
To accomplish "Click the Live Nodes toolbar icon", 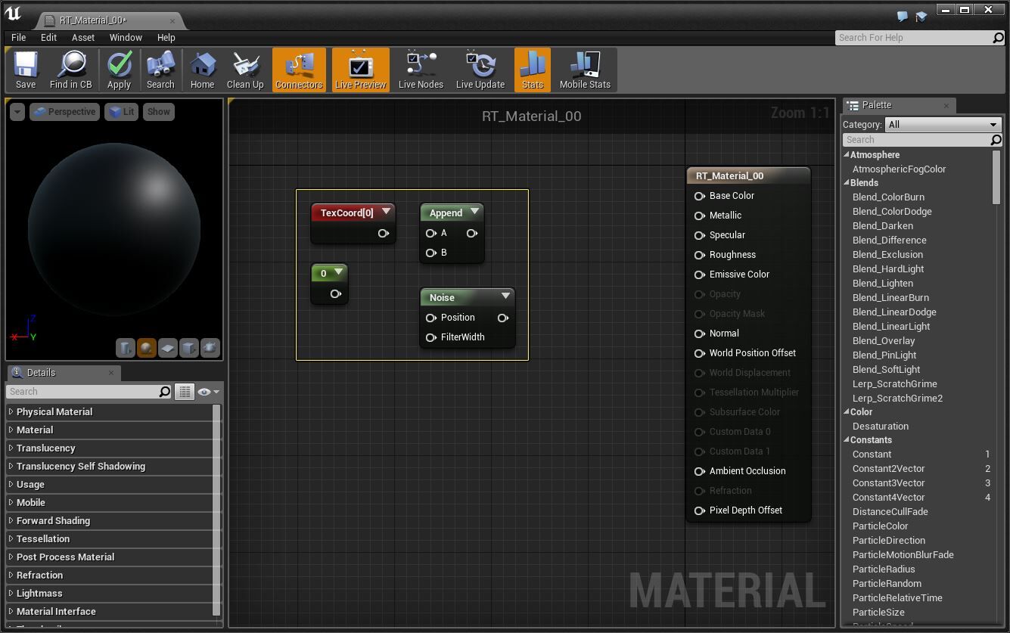I will click(x=421, y=70).
